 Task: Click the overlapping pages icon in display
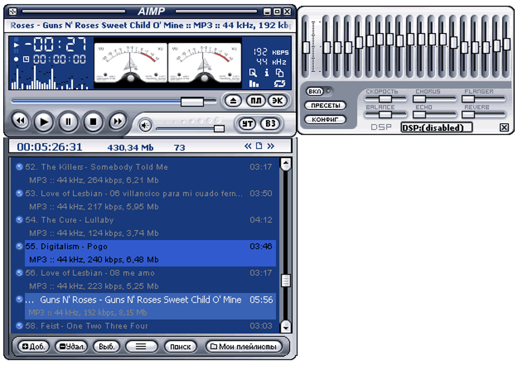(x=279, y=73)
